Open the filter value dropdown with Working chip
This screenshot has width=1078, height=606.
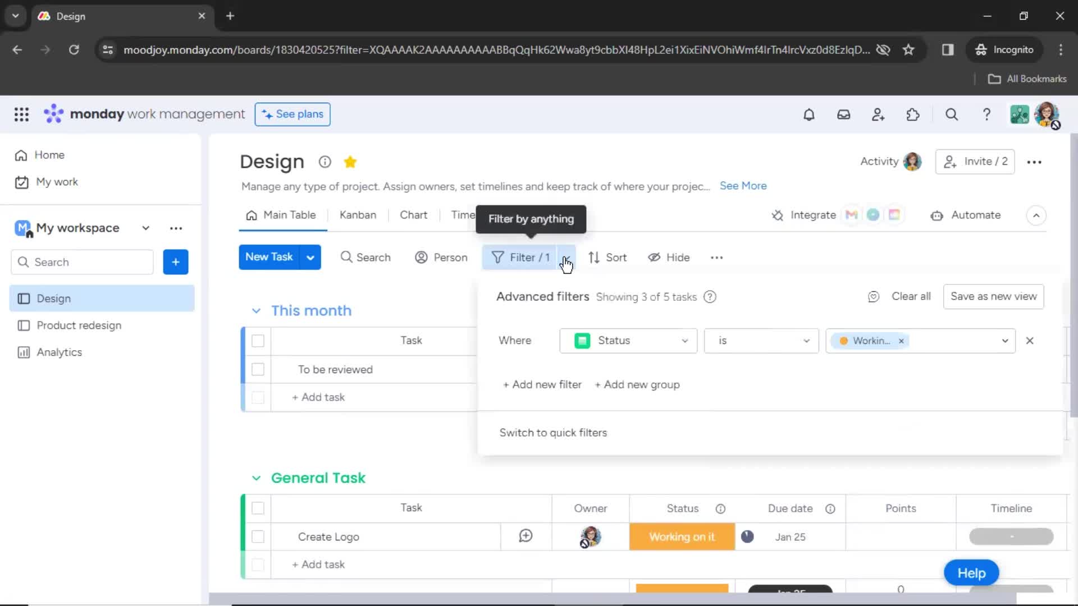[x=1005, y=341]
